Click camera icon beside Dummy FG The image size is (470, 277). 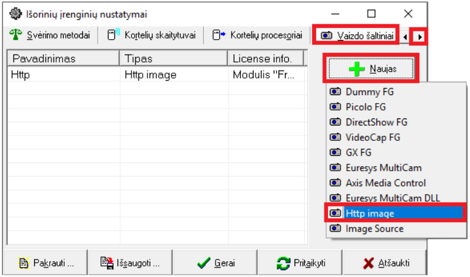tap(336, 92)
